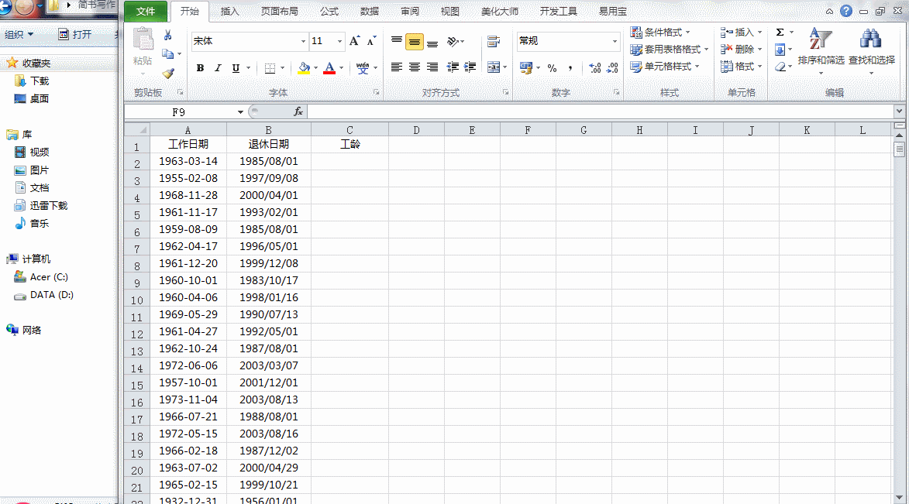The height and width of the screenshot is (504, 909).
Task: Click the Merge and Center icon
Action: pyautogui.click(x=494, y=67)
